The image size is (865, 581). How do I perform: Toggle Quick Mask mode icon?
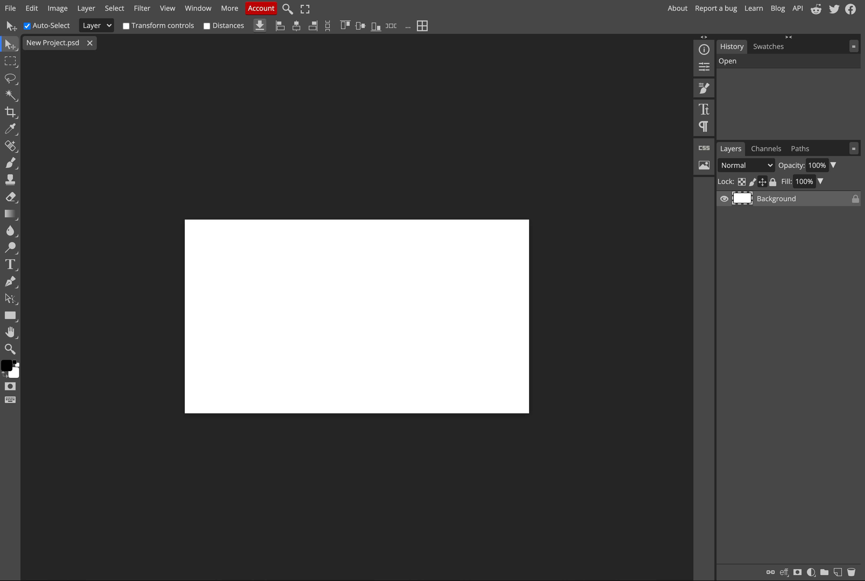coord(10,387)
